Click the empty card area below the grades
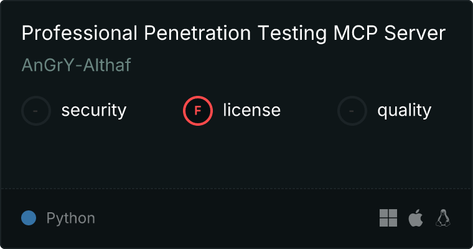The height and width of the screenshot is (249, 473). tap(236, 156)
